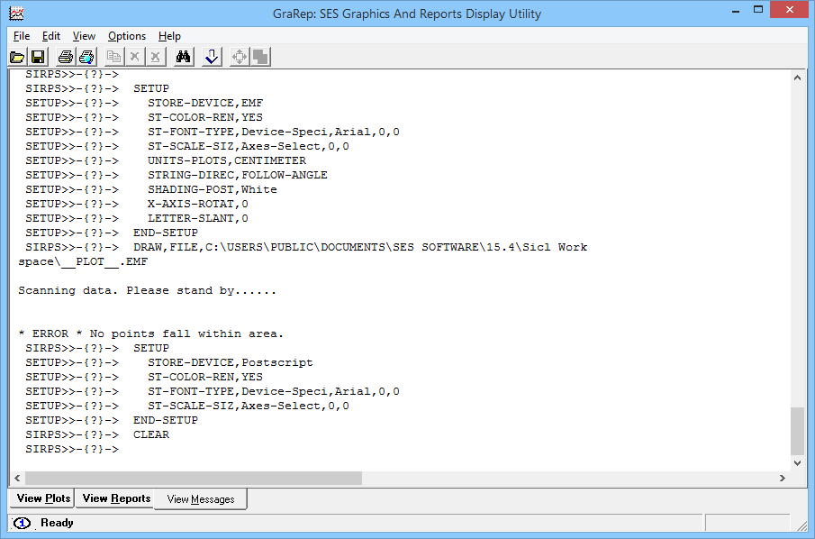The width and height of the screenshot is (815, 539).
Task: Click the grayed overlapping squares icon
Action: (260, 57)
